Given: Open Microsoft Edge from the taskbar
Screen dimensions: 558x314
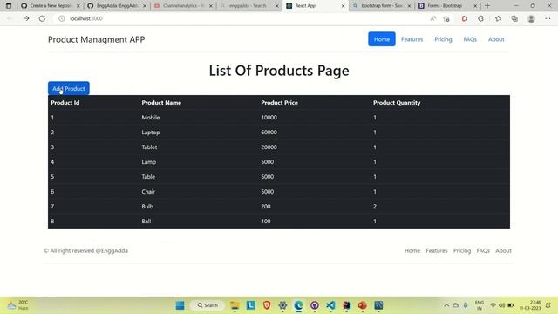Looking at the screenshot, I should coord(298,305).
